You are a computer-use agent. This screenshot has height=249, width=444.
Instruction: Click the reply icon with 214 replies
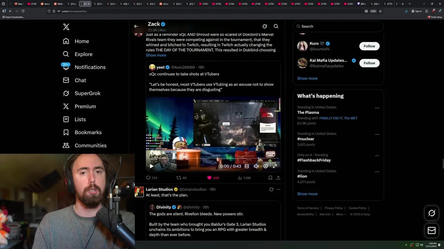coord(148,178)
